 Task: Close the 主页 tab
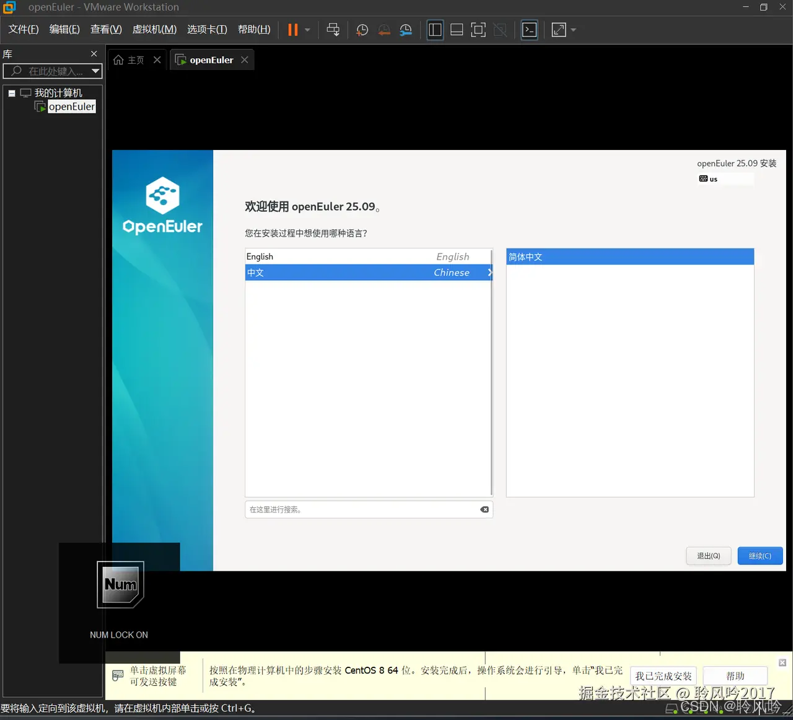(157, 60)
